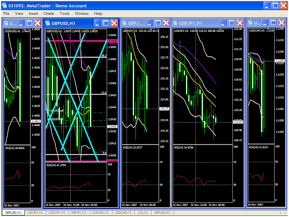Click the chart icon of the EURUSD window

coord(6,23)
